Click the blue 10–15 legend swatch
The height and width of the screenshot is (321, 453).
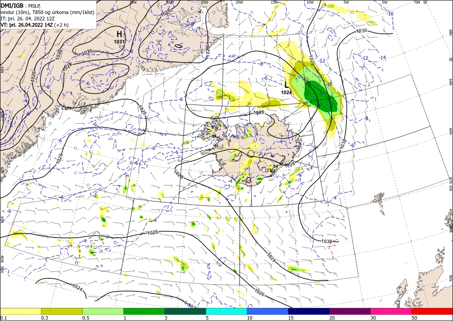[x=268, y=311]
